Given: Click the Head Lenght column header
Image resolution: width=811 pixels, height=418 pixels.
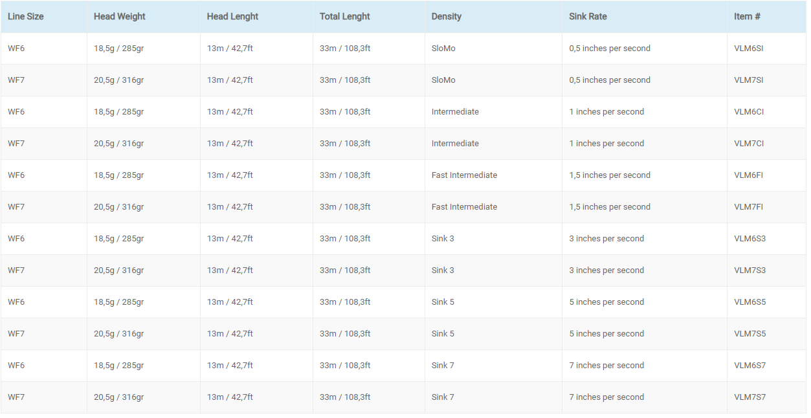Looking at the screenshot, I should tap(232, 17).
